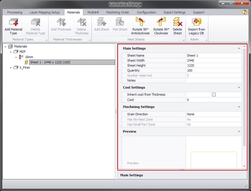Click the Sheet 1 sheet icon
Image resolution: width=251 pixels, height=191 pixels.
pos(26,62)
